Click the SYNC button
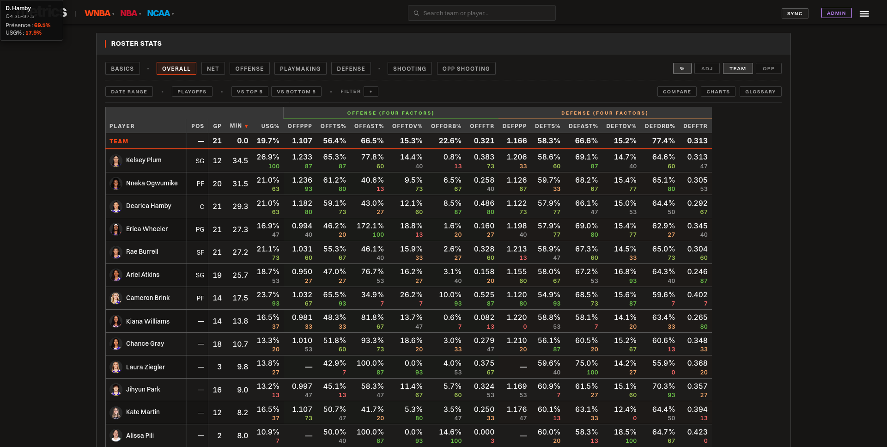This screenshot has height=447, width=887. pos(795,13)
